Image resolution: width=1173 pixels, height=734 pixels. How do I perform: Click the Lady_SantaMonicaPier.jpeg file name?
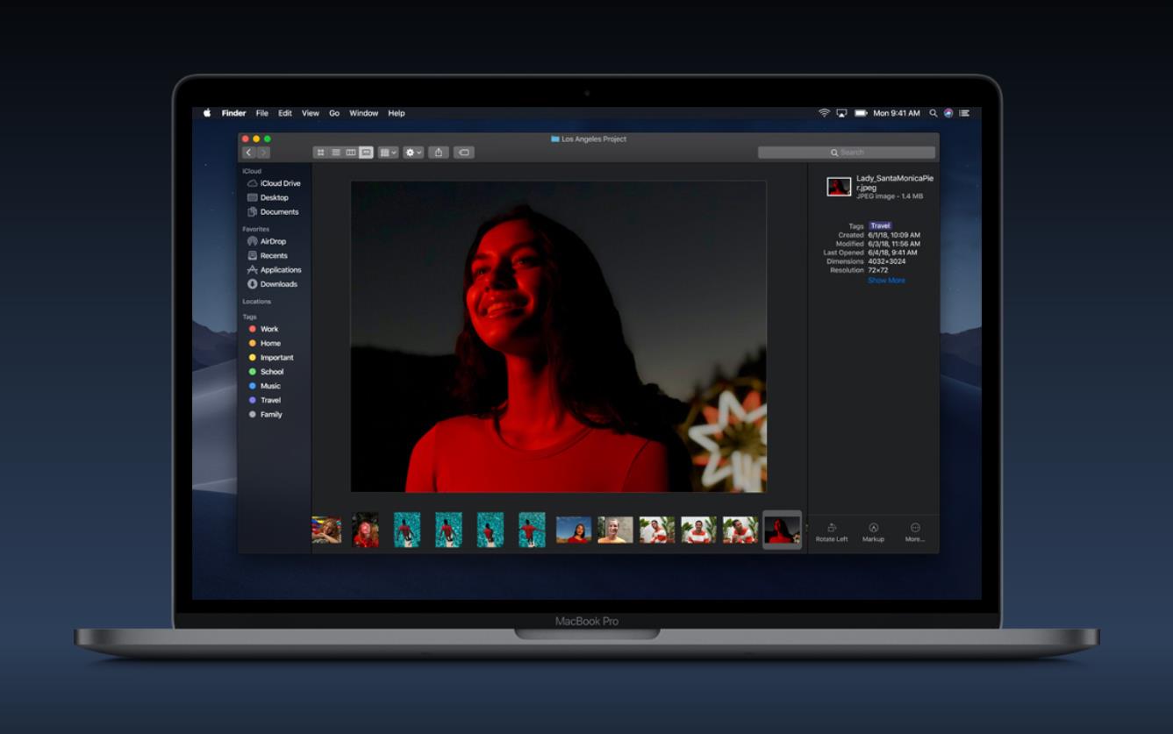(895, 182)
